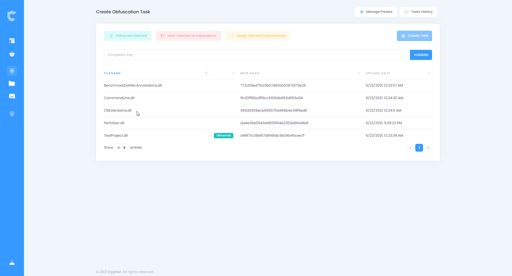512x276 pixels.
Task: Click the Validate button
Action: (421, 55)
